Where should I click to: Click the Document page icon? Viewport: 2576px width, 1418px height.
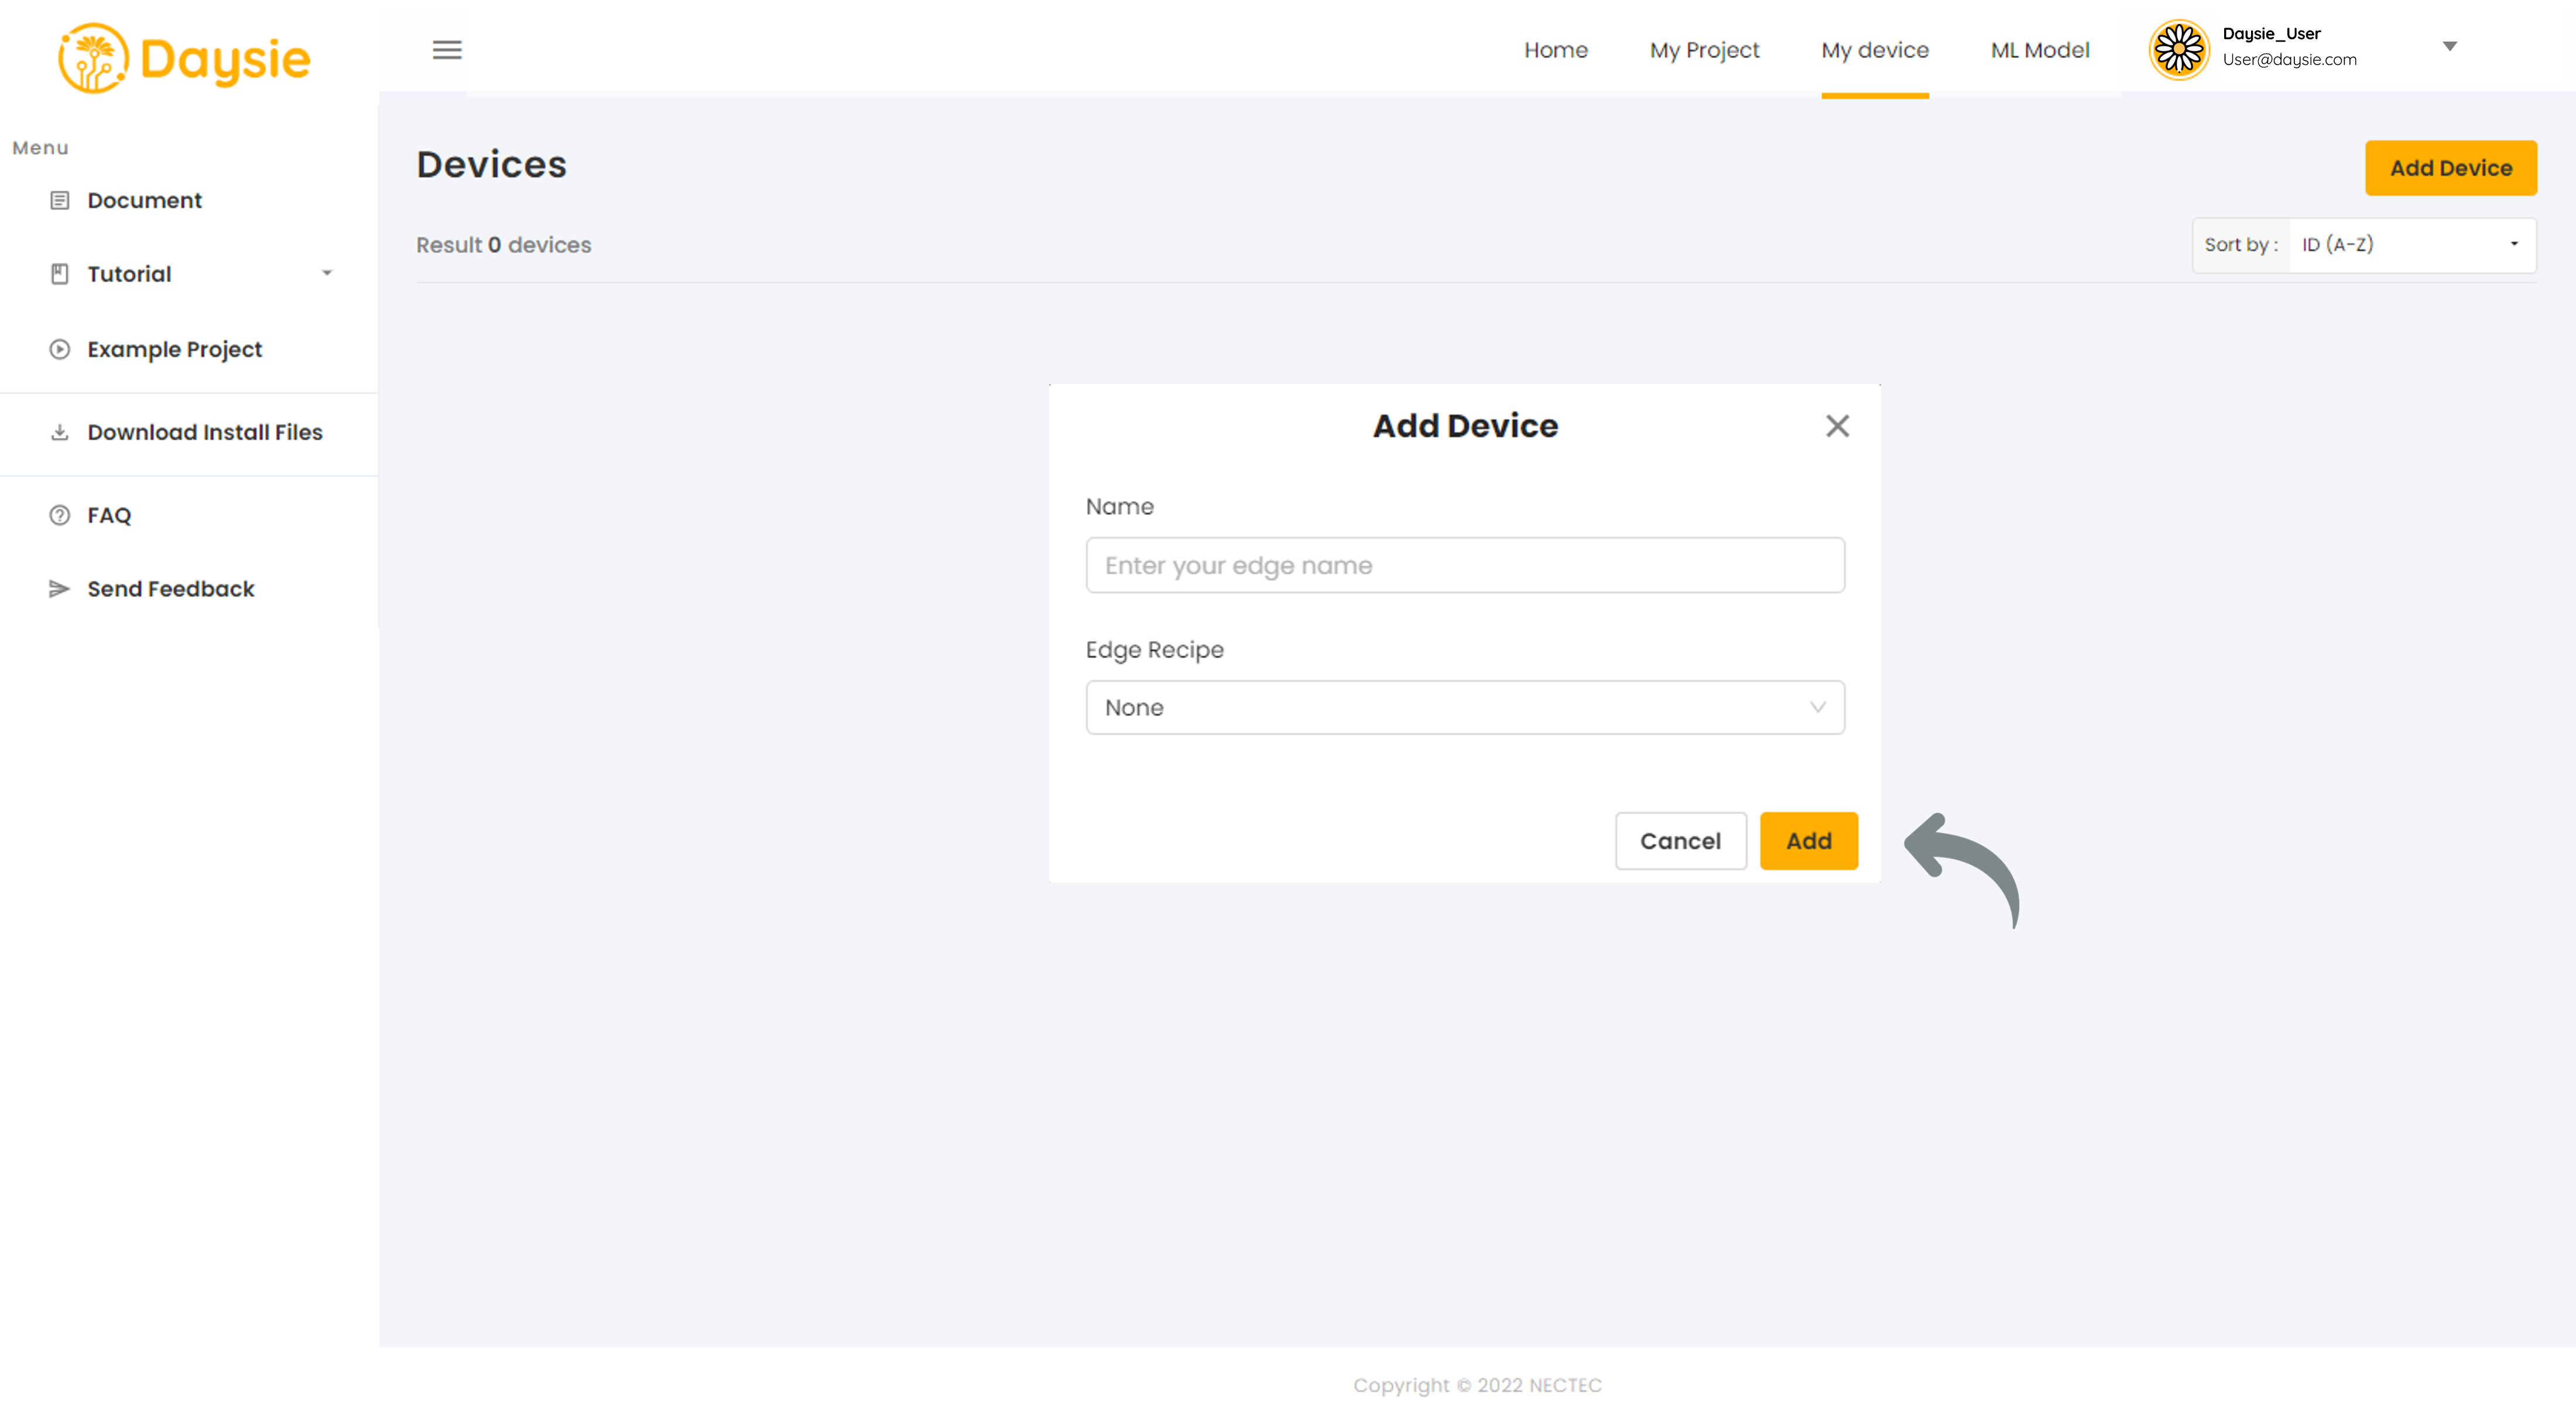(60, 200)
